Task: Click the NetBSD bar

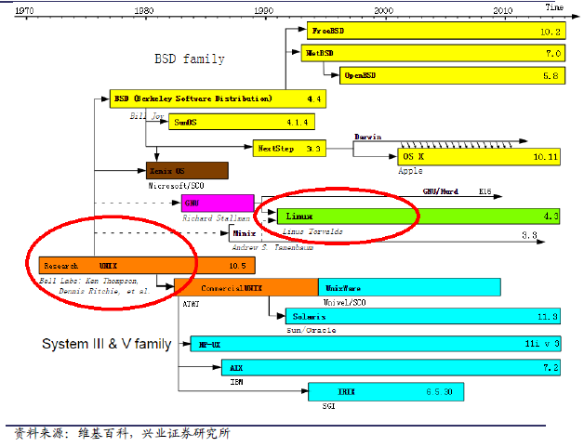Action: 433,53
